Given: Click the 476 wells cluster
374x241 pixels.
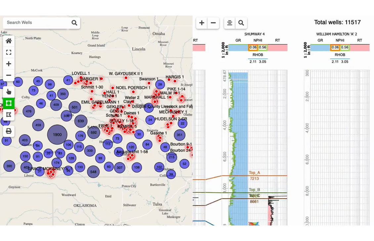Looking at the screenshot, I should [x=28, y=111].
